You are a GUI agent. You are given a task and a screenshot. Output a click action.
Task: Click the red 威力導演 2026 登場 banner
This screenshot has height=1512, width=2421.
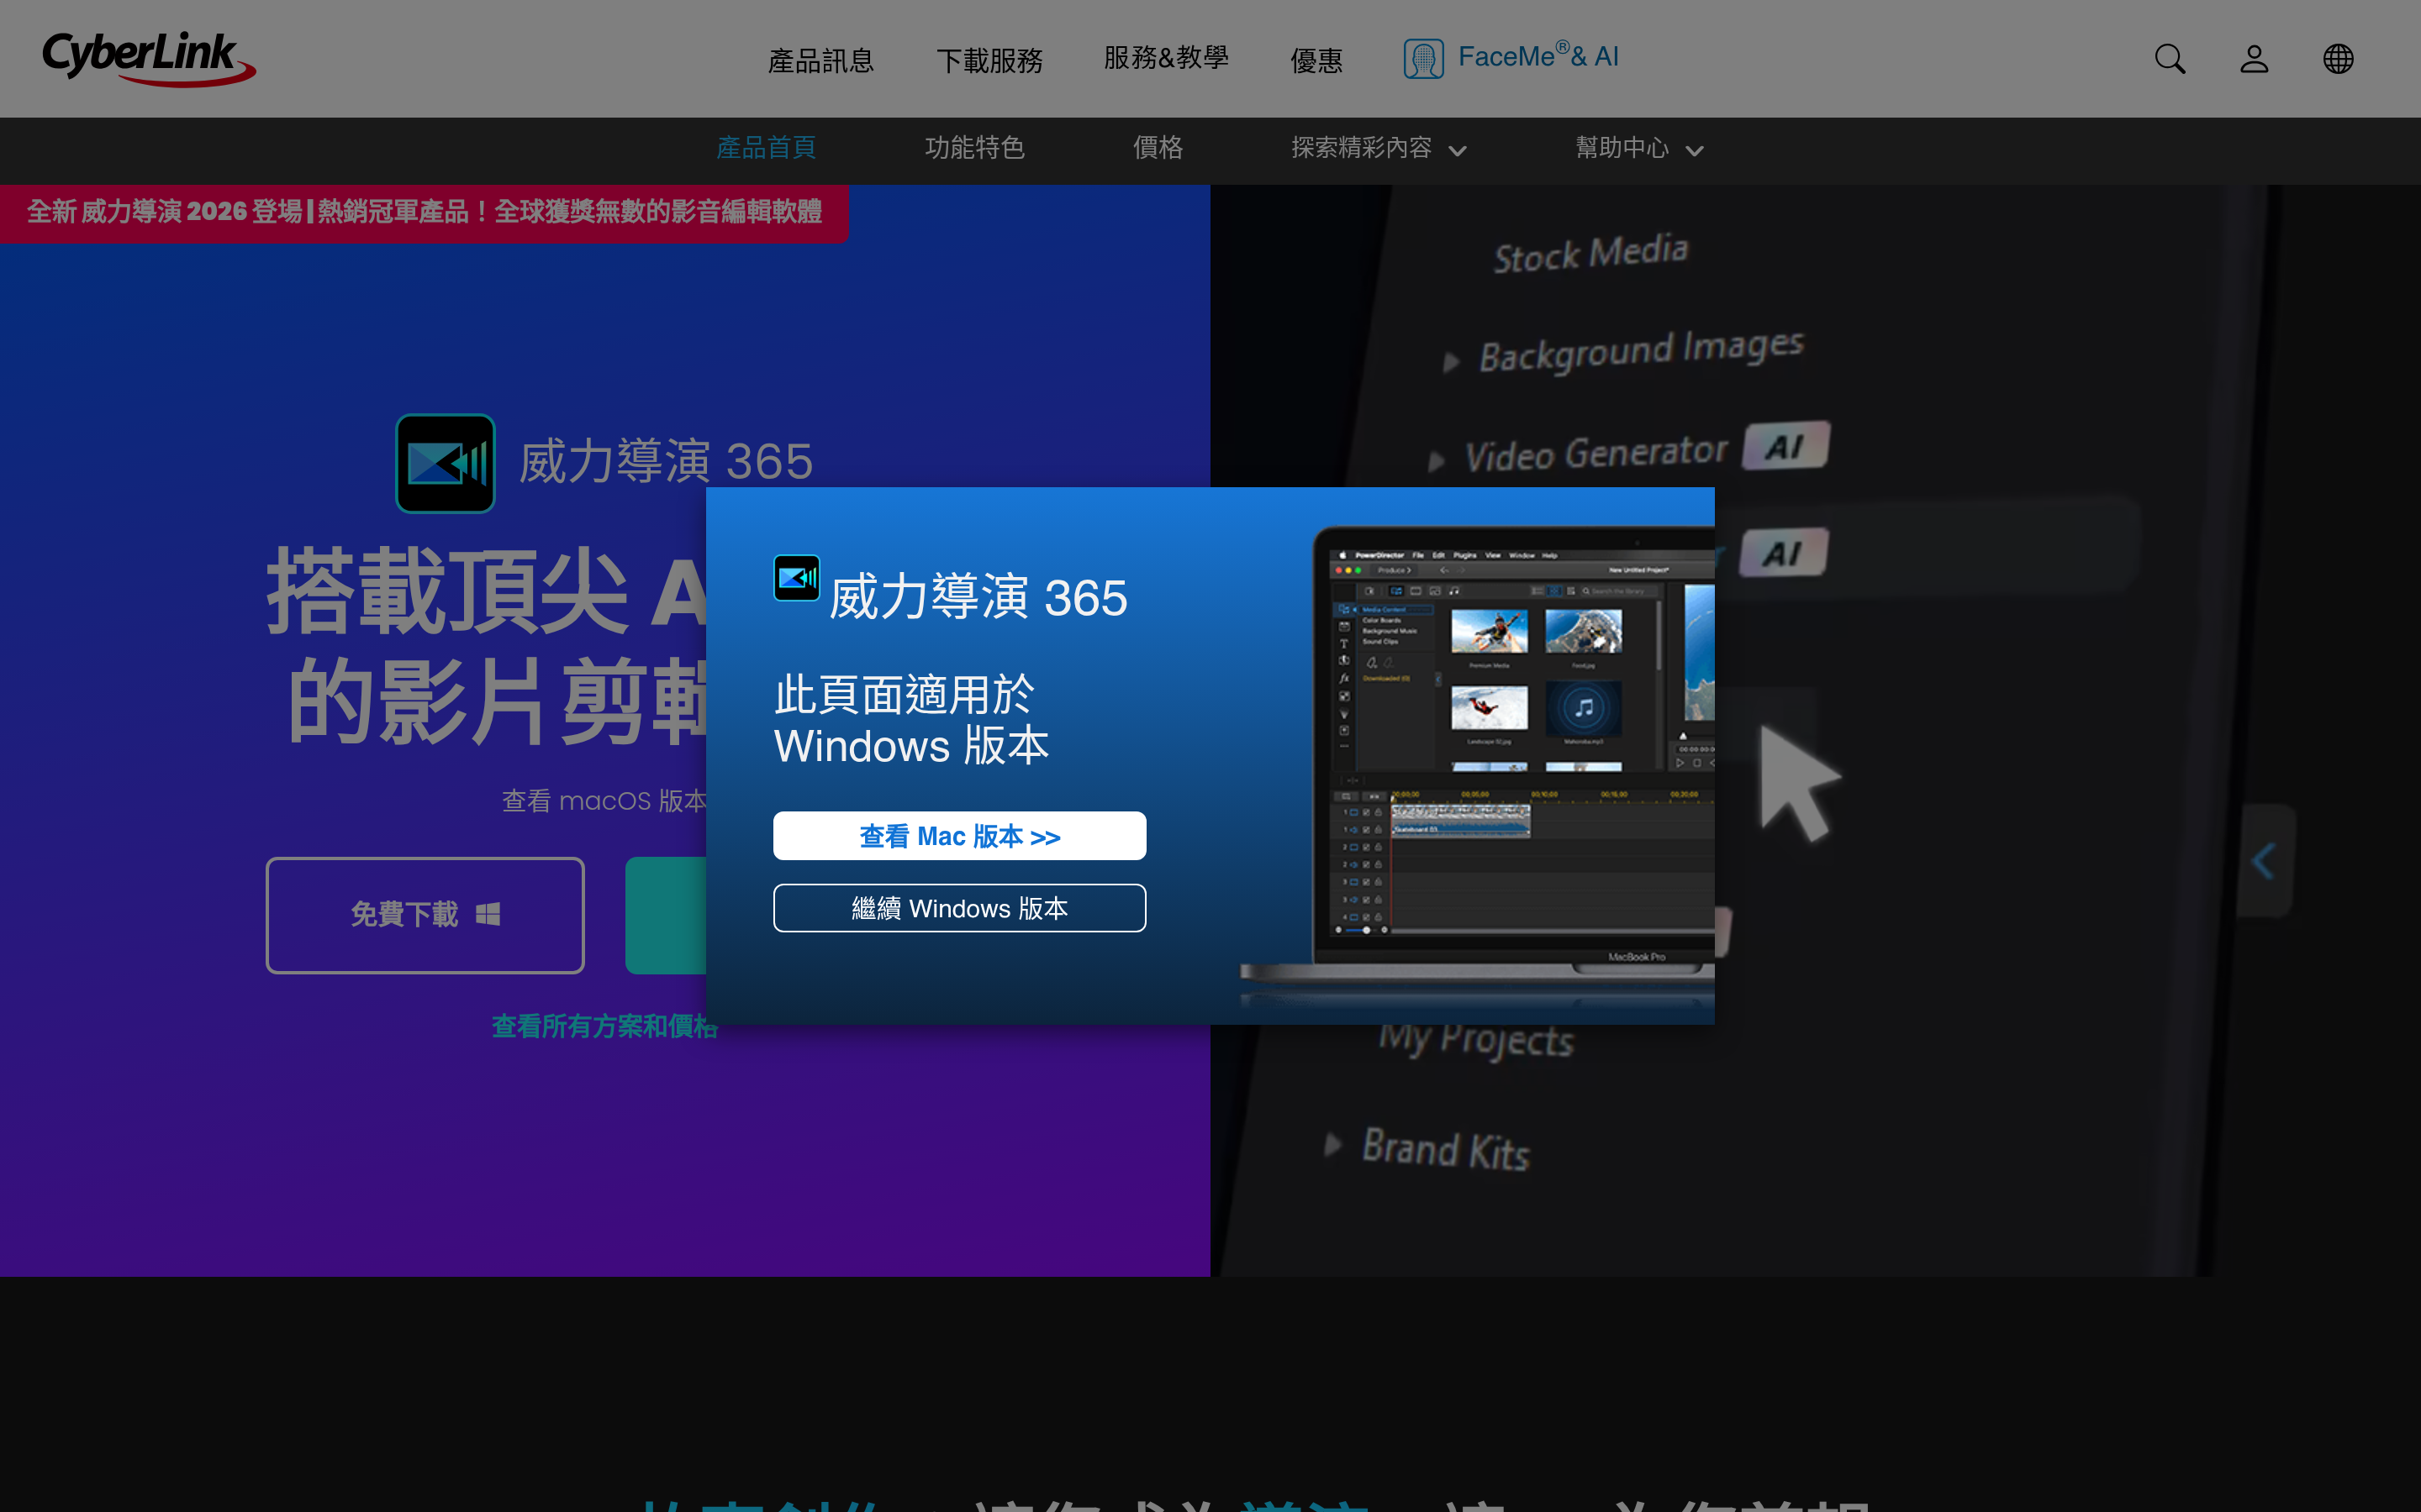click(x=425, y=212)
